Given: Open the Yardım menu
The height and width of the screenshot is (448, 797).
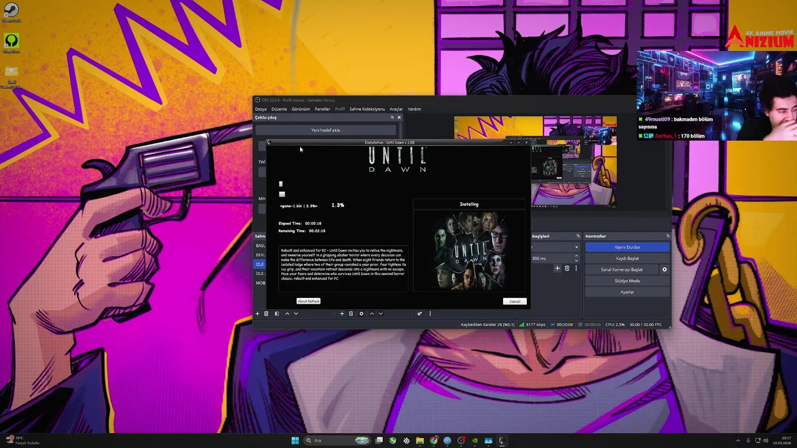Looking at the screenshot, I should [415, 109].
